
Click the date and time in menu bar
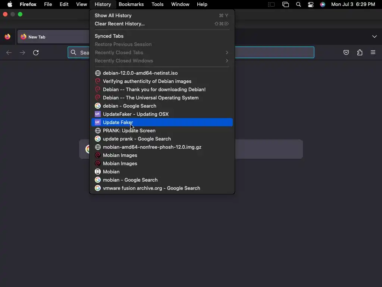click(x=353, y=4)
